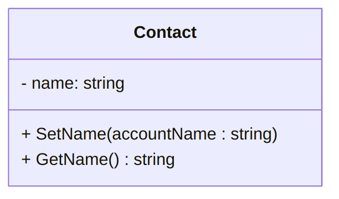This screenshot has height=199, width=339.
Task: Click the divider line below Contact header
Action: click(165, 59)
